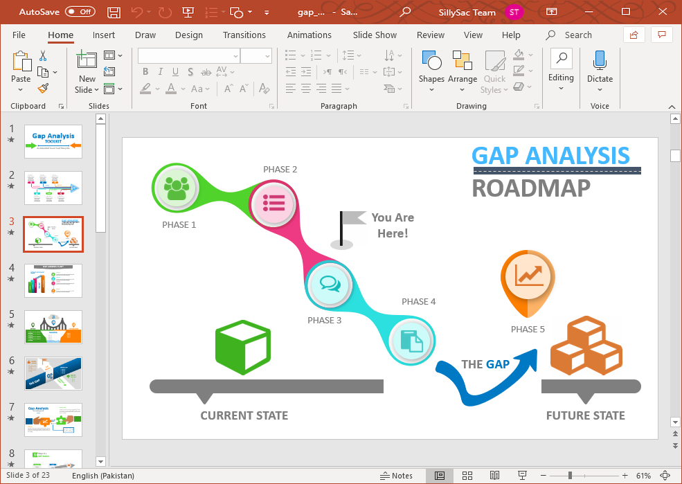This screenshot has height=484, width=682.
Task: Click the Save icon in title bar
Action: [x=114, y=12]
